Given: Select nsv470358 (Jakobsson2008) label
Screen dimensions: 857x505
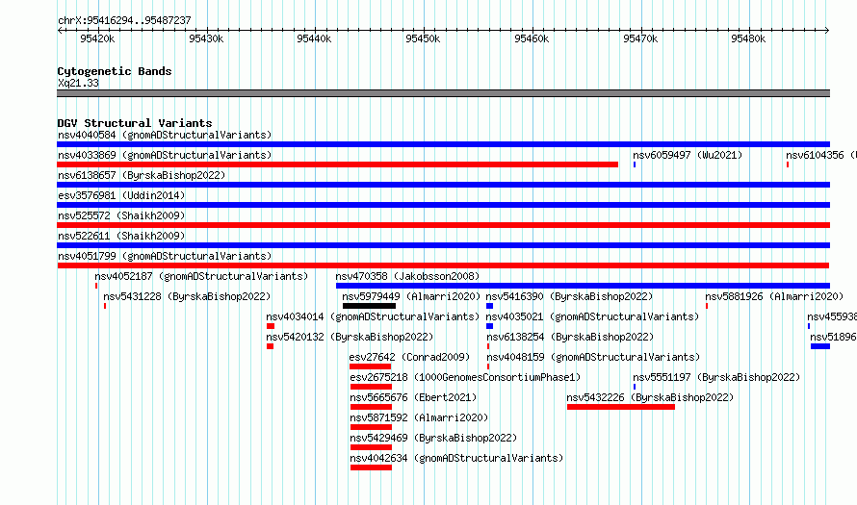Looking at the screenshot, I should click(x=407, y=276).
